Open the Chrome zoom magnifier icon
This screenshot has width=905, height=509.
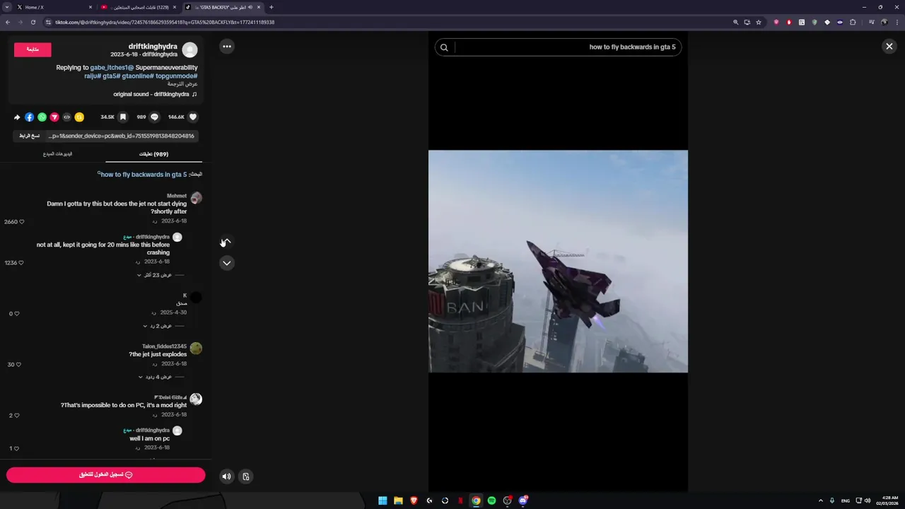(735, 22)
